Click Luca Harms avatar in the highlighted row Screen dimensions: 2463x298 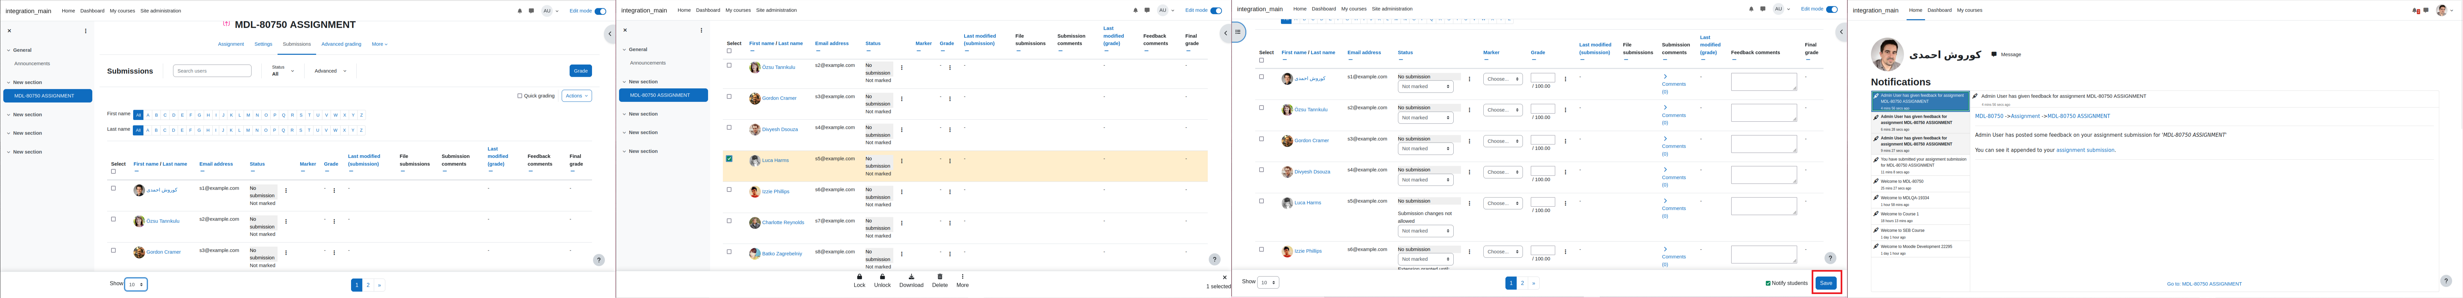click(x=755, y=161)
